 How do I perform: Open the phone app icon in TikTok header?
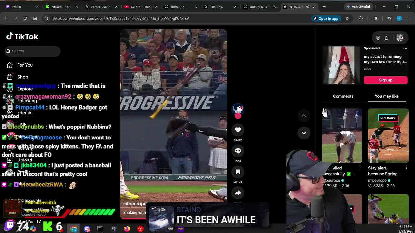(386, 38)
